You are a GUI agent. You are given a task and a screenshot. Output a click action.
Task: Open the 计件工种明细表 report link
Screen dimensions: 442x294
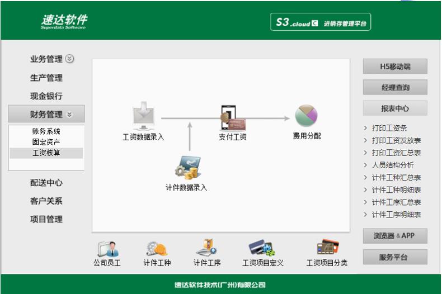pyautogui.click(x=396, y=190)
